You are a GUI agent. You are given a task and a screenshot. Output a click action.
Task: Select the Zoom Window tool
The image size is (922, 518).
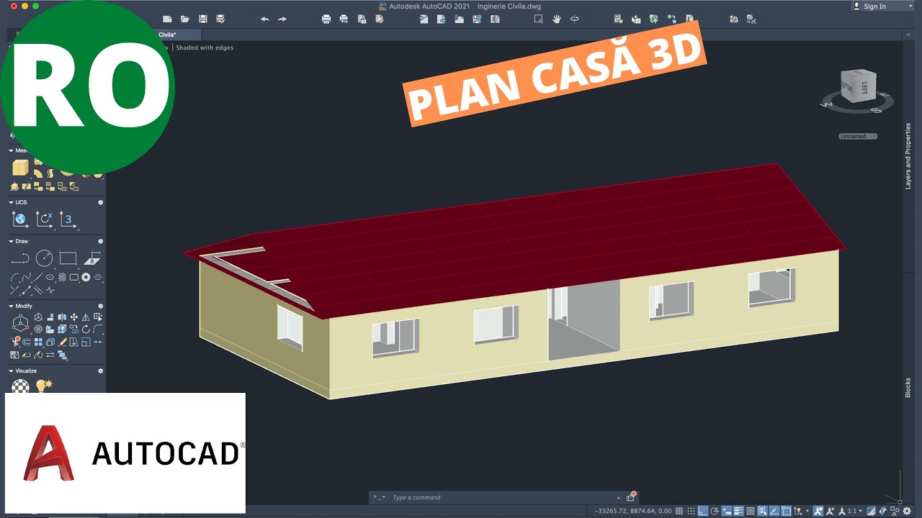tap(538, 19)
